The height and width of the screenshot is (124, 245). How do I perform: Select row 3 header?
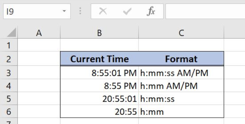coord(9,73)
